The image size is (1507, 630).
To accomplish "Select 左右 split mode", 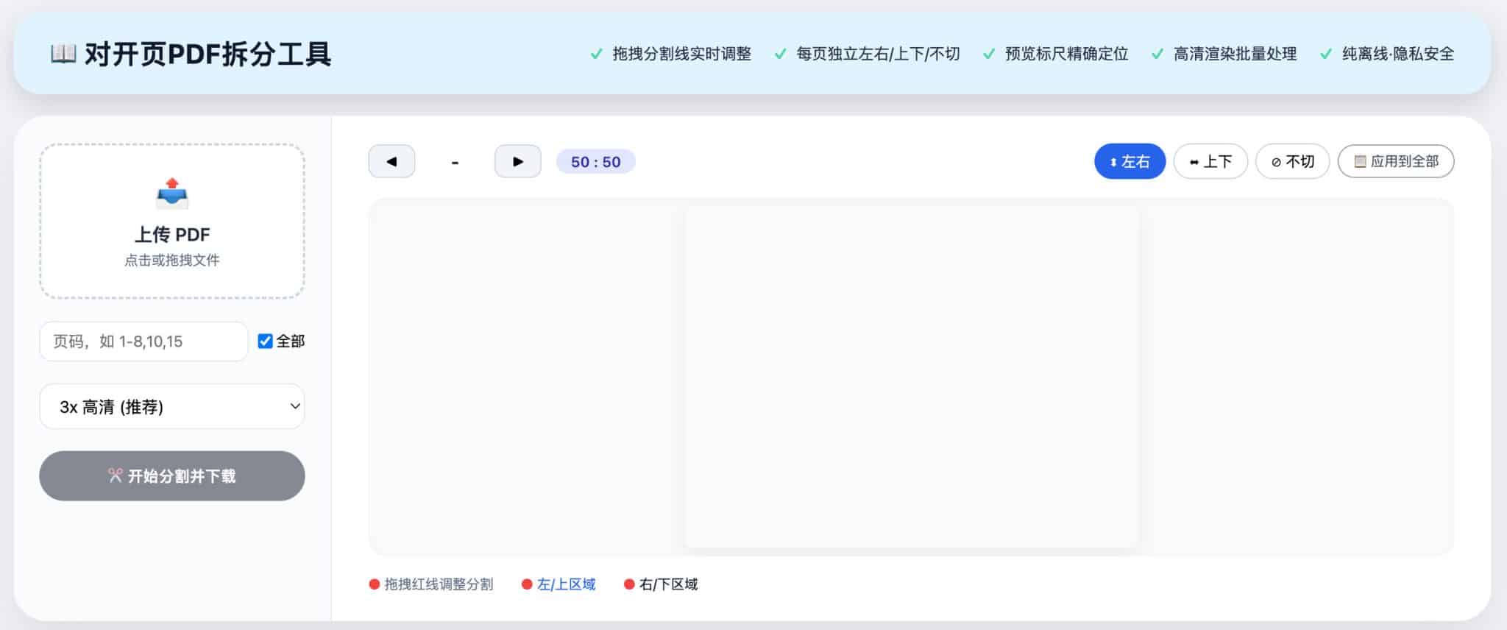I will point(1130,161).
